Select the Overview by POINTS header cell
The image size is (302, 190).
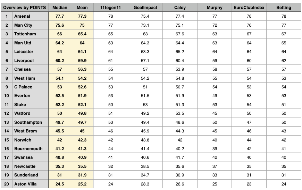coord(25,8)
